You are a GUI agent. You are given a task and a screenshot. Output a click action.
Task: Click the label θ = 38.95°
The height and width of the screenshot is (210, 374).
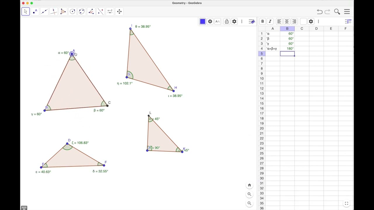[143, 27]
